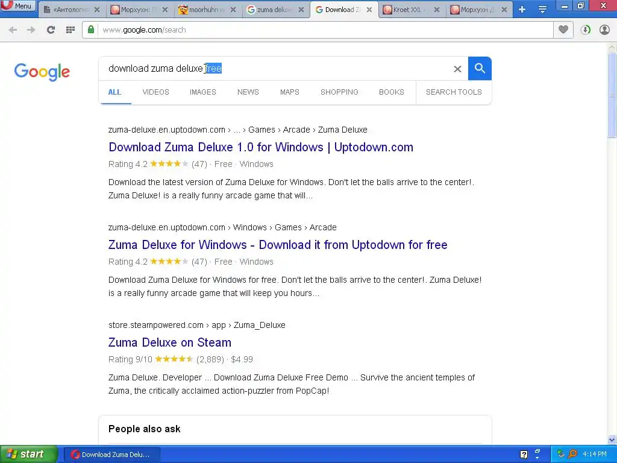
Task: Open Zuma Deluxe on Steam link
Action: click(x=169, y=342)
